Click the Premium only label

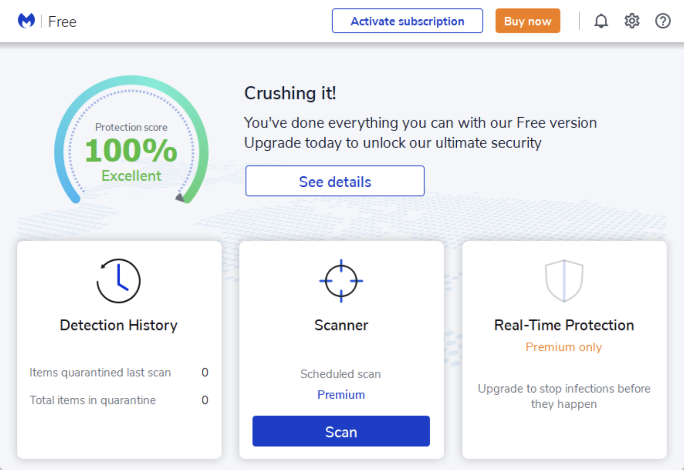[x=564, y=347]
